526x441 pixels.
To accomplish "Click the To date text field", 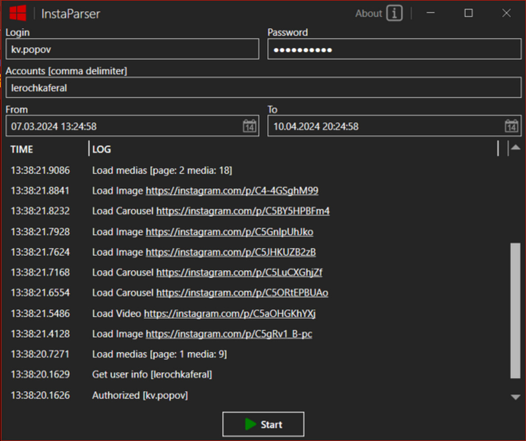I will coord(384,127).
